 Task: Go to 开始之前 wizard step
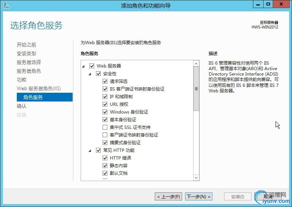coord(26,45)
